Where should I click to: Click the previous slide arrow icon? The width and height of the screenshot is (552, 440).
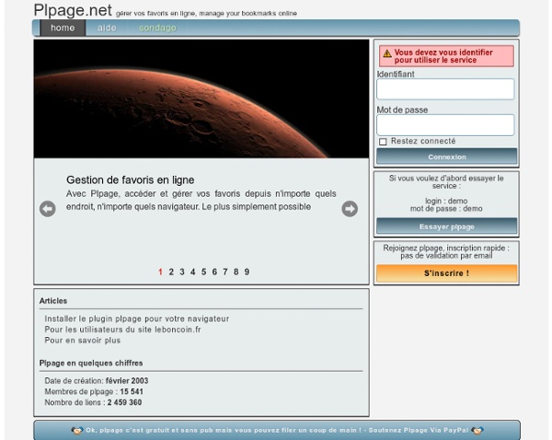click(x=48, y=209)
